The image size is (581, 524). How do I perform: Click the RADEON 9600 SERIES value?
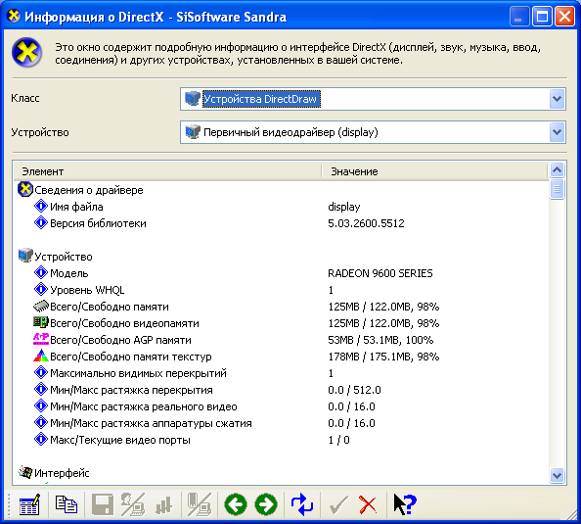pos(380,273)
